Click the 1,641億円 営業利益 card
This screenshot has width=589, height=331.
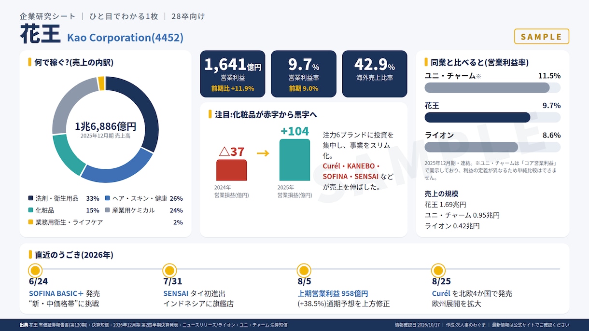(233, 74)
